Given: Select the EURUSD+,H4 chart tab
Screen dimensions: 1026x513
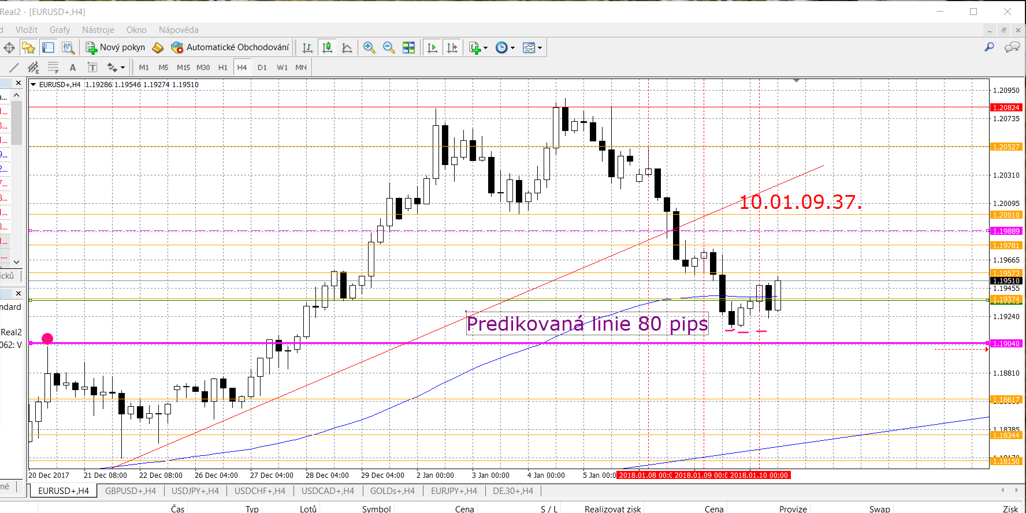Looking at the screenshot, I should (x=64, y=491).
